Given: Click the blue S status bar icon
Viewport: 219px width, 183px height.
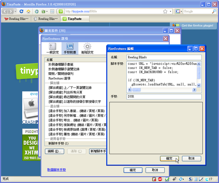Looking at the screenshot, I should 190,179.
